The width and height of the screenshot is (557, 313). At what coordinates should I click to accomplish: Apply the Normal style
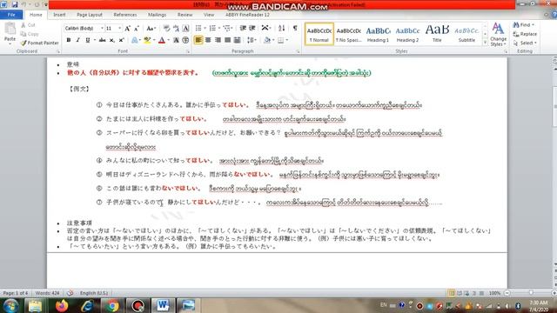(319, 34)
